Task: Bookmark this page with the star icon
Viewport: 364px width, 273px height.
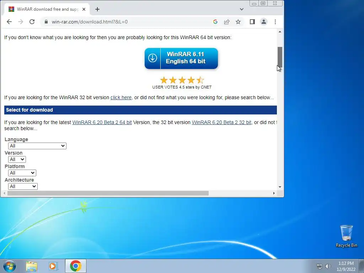Action: (238, 22)
